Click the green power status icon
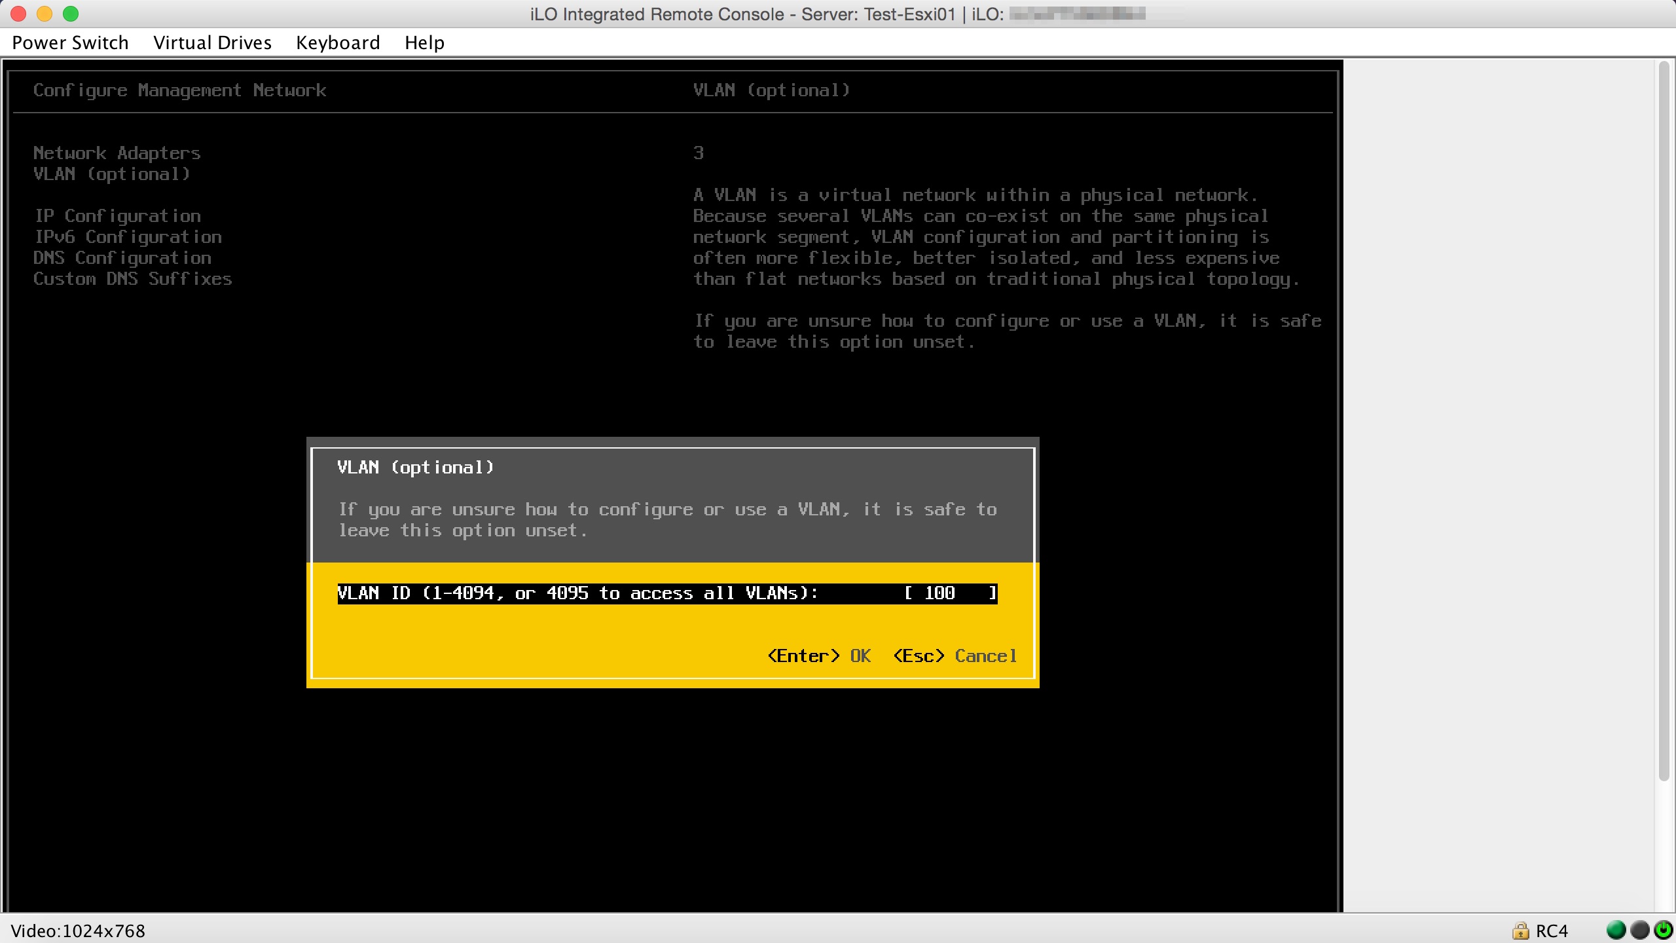Image resolution: width=1676 pixels, height=943 pixels. [x=1663, y=930]
